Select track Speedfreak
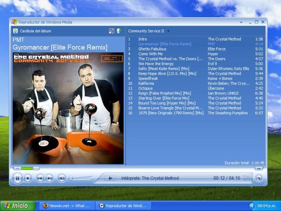The width and height of the screenshot is (281, 211). click(195, 78)
